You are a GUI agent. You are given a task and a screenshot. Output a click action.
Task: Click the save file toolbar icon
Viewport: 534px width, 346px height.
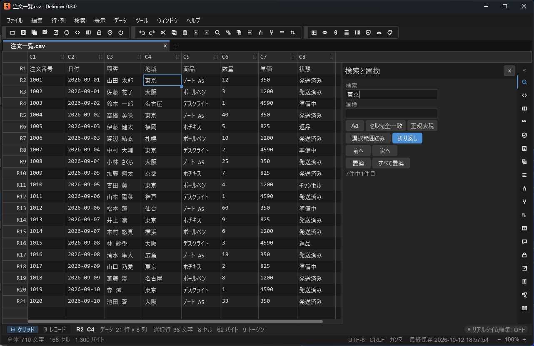pyautogui.click(x=23, y=32)
